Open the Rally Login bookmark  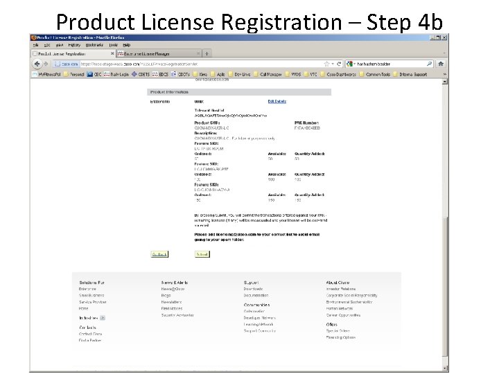[x=116, y=74]
